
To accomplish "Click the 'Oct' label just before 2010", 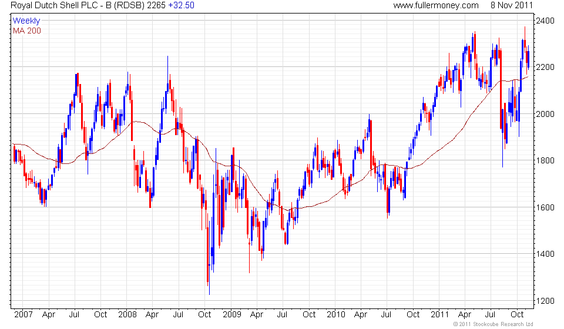I will pos(309,314).
